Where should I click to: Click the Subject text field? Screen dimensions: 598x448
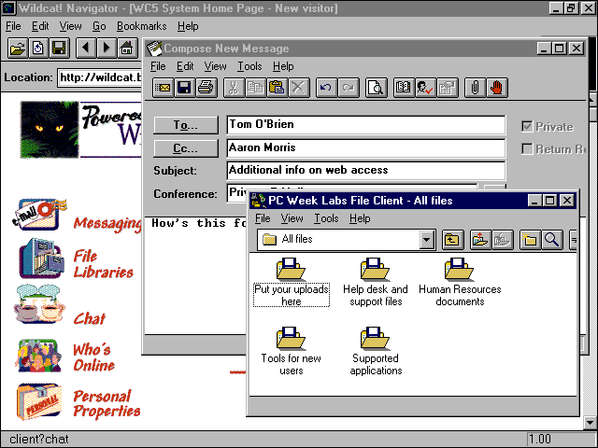click(x=365, y=171)
